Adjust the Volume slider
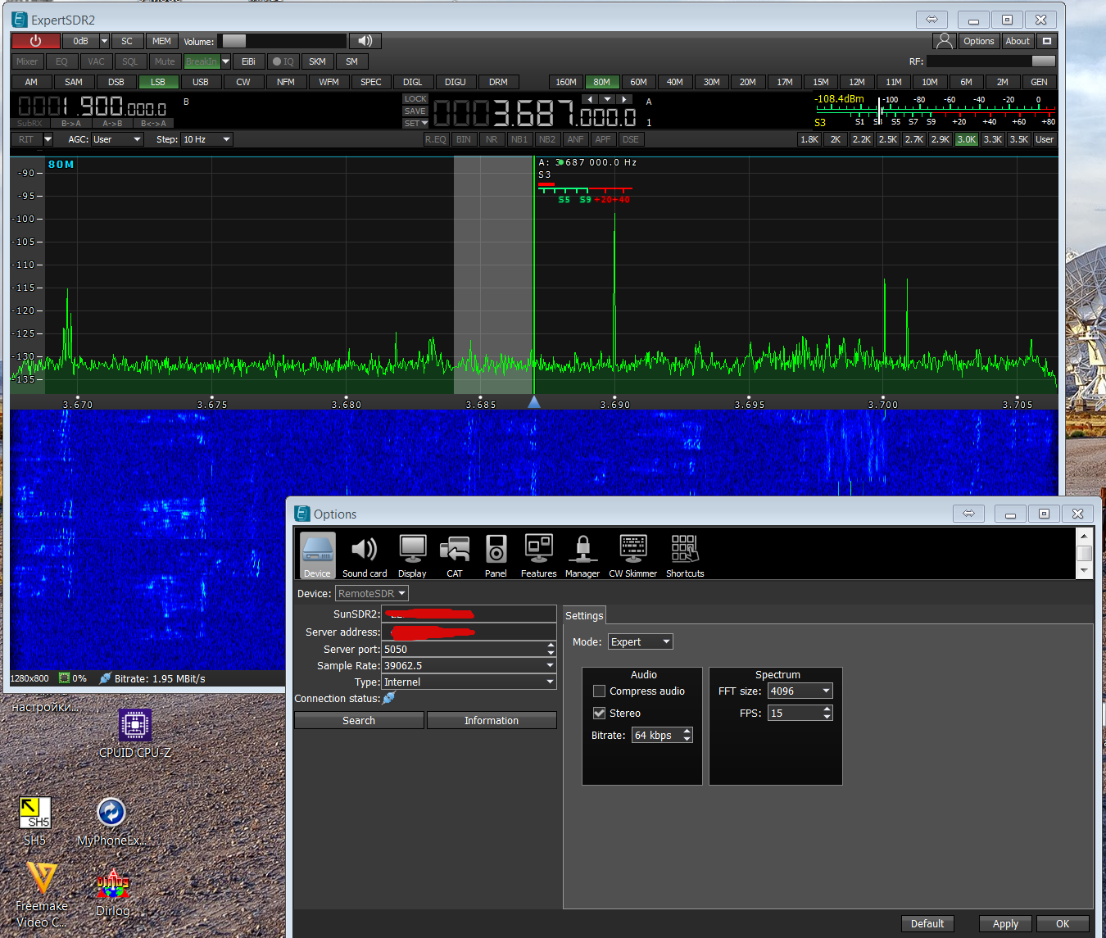Screen dimensions: 1106x938 pyautogui.click(x=283, y=41)
